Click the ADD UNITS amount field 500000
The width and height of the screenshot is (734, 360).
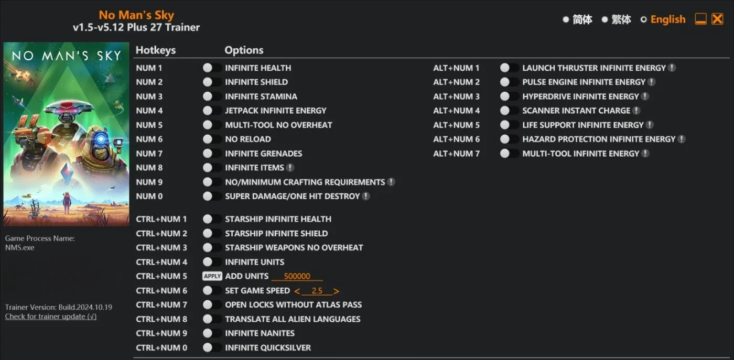tap(297, 276)
